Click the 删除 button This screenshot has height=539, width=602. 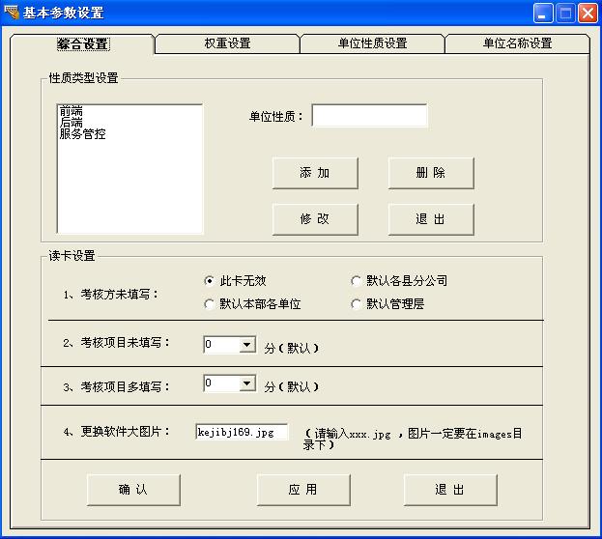tap(431, 173)
